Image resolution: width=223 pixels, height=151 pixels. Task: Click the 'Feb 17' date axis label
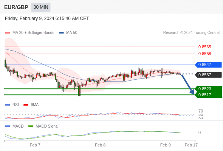[191, 145]
